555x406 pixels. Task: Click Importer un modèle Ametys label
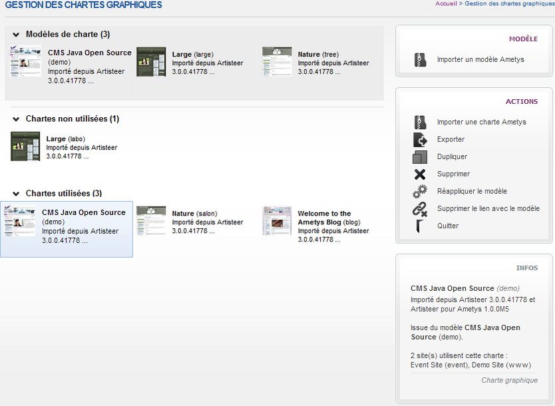(480, 59)
